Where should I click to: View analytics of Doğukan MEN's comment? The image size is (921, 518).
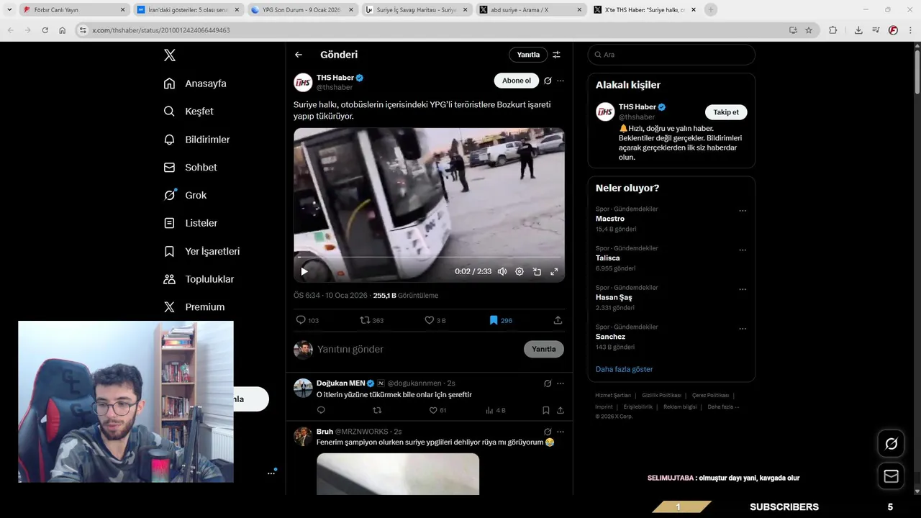[x=495, y=410]
